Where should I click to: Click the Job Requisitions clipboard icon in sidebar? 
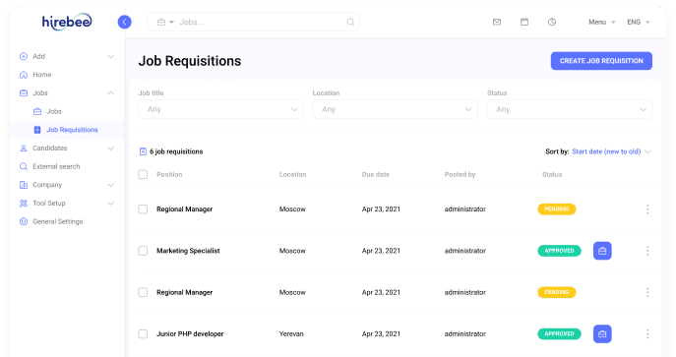(x=37, y=130)
